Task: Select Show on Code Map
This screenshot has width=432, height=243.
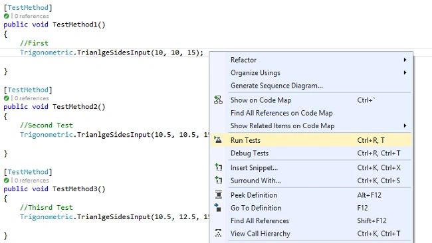Action: 311,100
